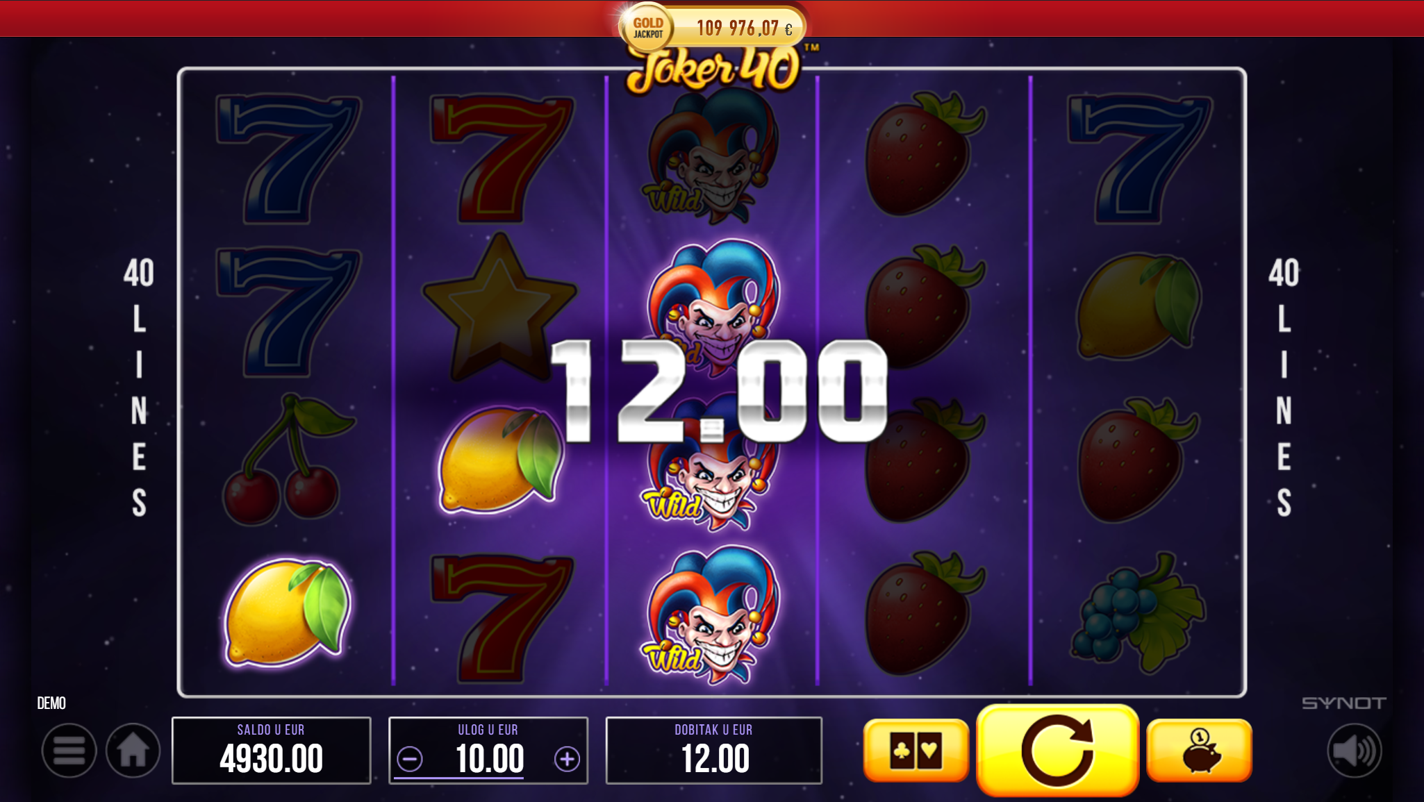Collect winnings with piggy bank button
The width and height of the screenshot is (1424, 802).
[1199, 751]
